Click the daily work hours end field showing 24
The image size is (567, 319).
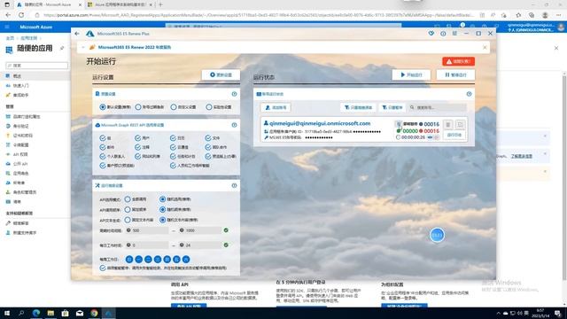click(x=200, y=245)
